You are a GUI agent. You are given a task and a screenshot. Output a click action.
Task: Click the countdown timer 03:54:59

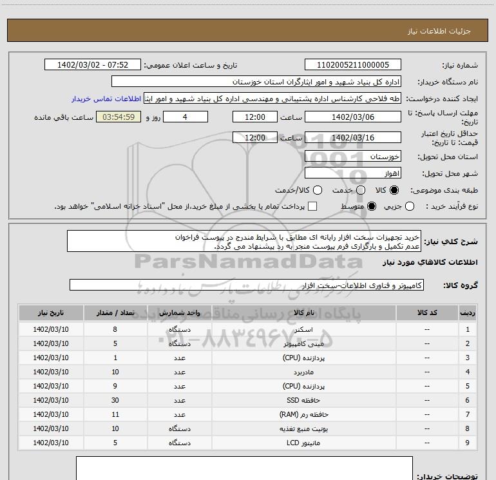tap(119, 117)
